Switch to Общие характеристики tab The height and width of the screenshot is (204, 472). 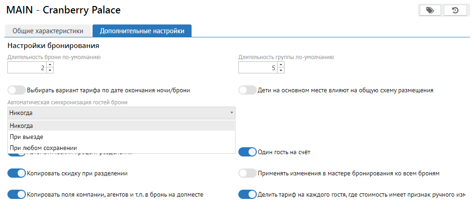[x=48, y=31]
